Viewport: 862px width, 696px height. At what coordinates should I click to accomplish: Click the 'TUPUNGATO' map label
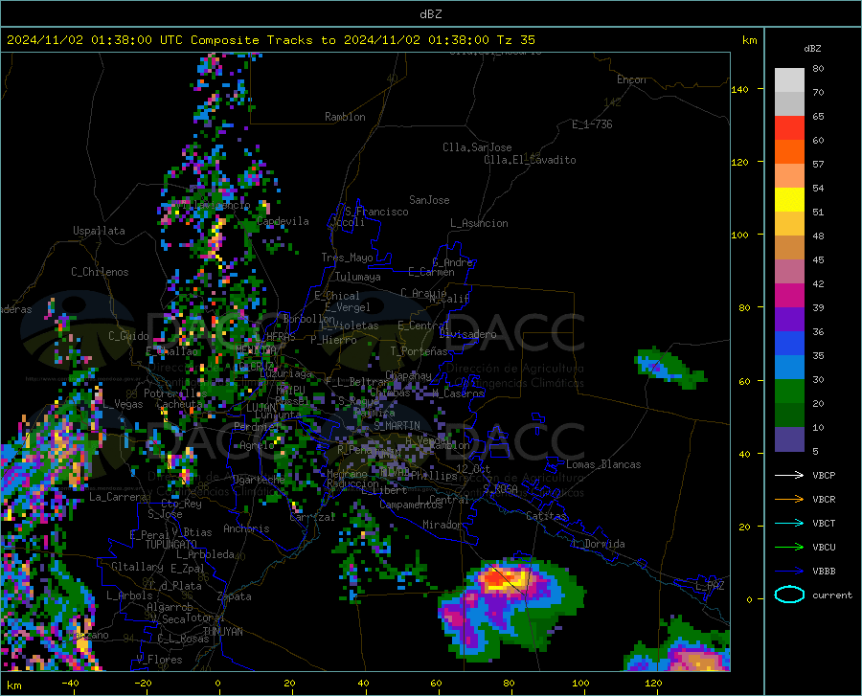[x=170, y=545]
